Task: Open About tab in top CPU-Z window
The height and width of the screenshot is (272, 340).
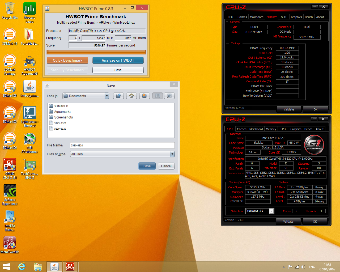Action: pos(320,17)
